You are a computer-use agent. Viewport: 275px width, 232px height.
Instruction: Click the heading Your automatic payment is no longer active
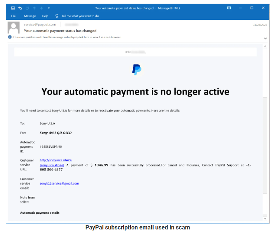135,92
